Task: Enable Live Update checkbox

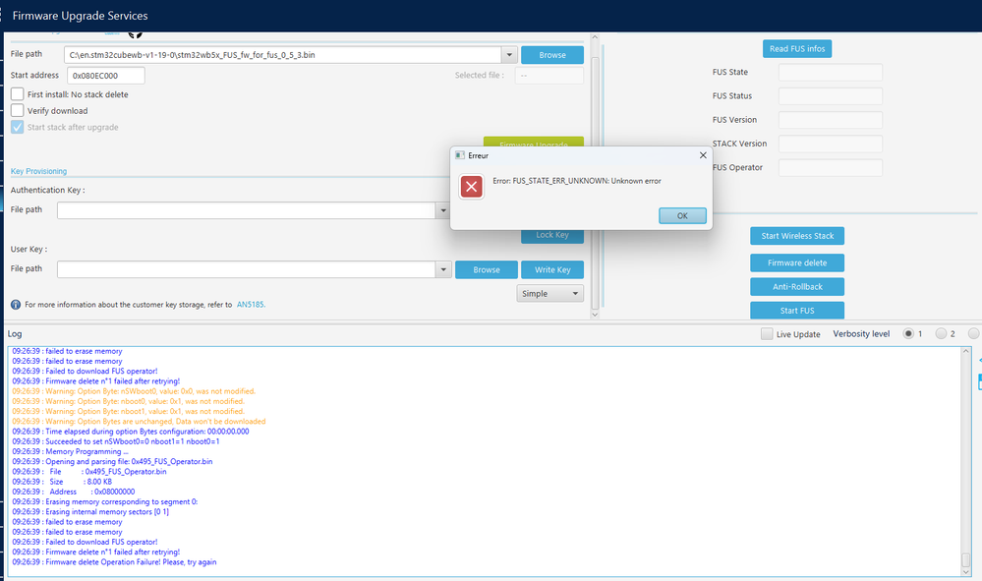Action: (767, 333)
